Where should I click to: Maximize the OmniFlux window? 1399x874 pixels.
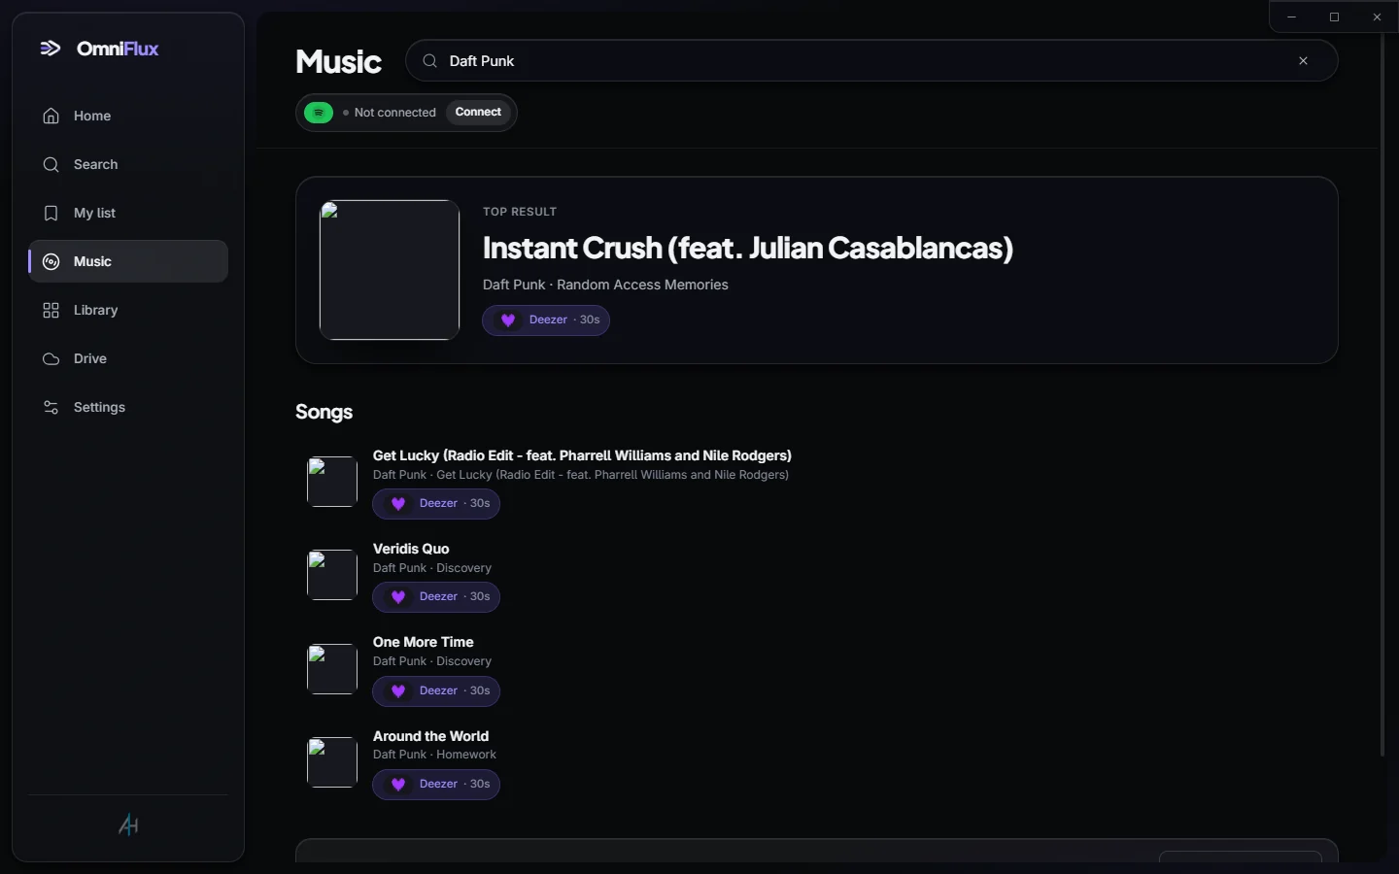pos(1334,17)
